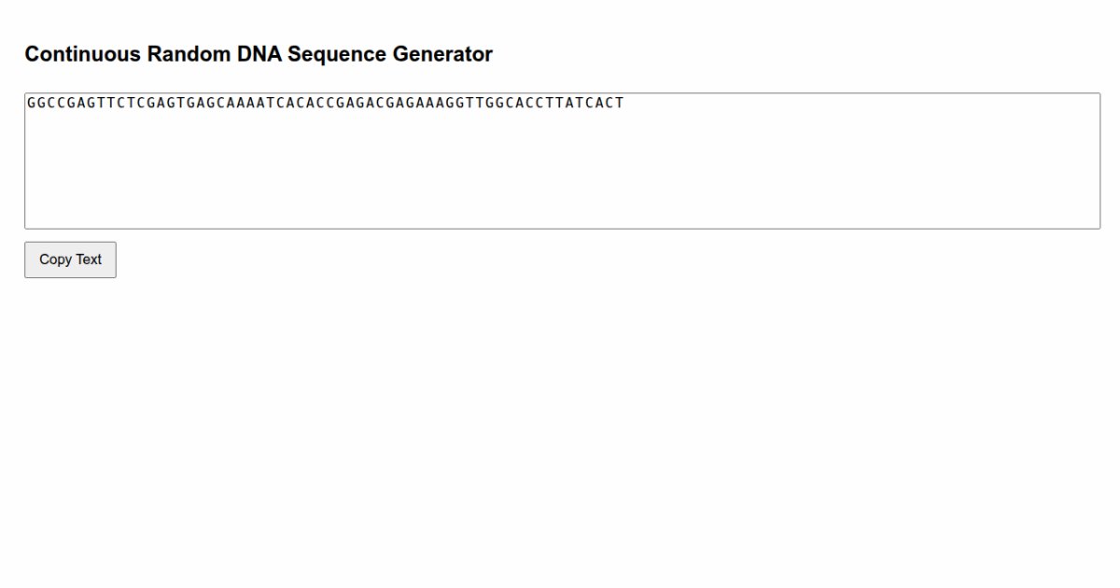Click the middle of the DNA sequence line
The image size is (1120, 588).
tap(327, 103)
